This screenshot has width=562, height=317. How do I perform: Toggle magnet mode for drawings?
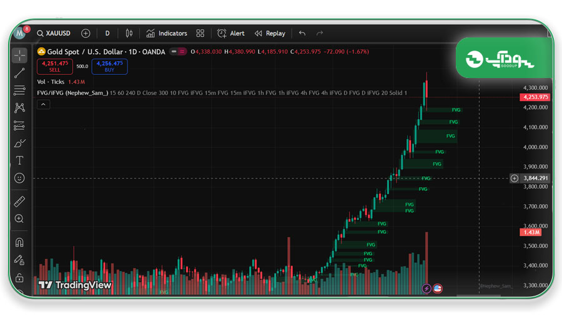click(19, 243)
